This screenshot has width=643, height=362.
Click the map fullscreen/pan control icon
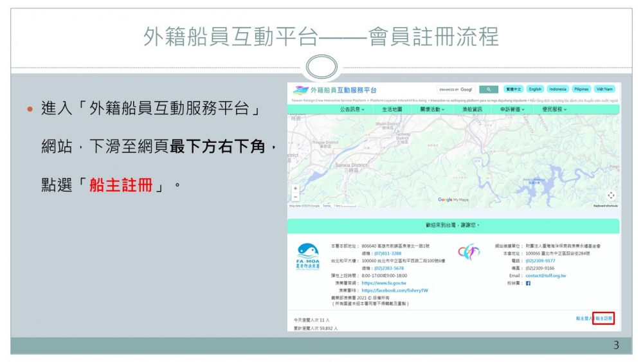point(611,195)
